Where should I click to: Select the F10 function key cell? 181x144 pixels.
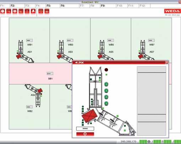tap(122, 6)
